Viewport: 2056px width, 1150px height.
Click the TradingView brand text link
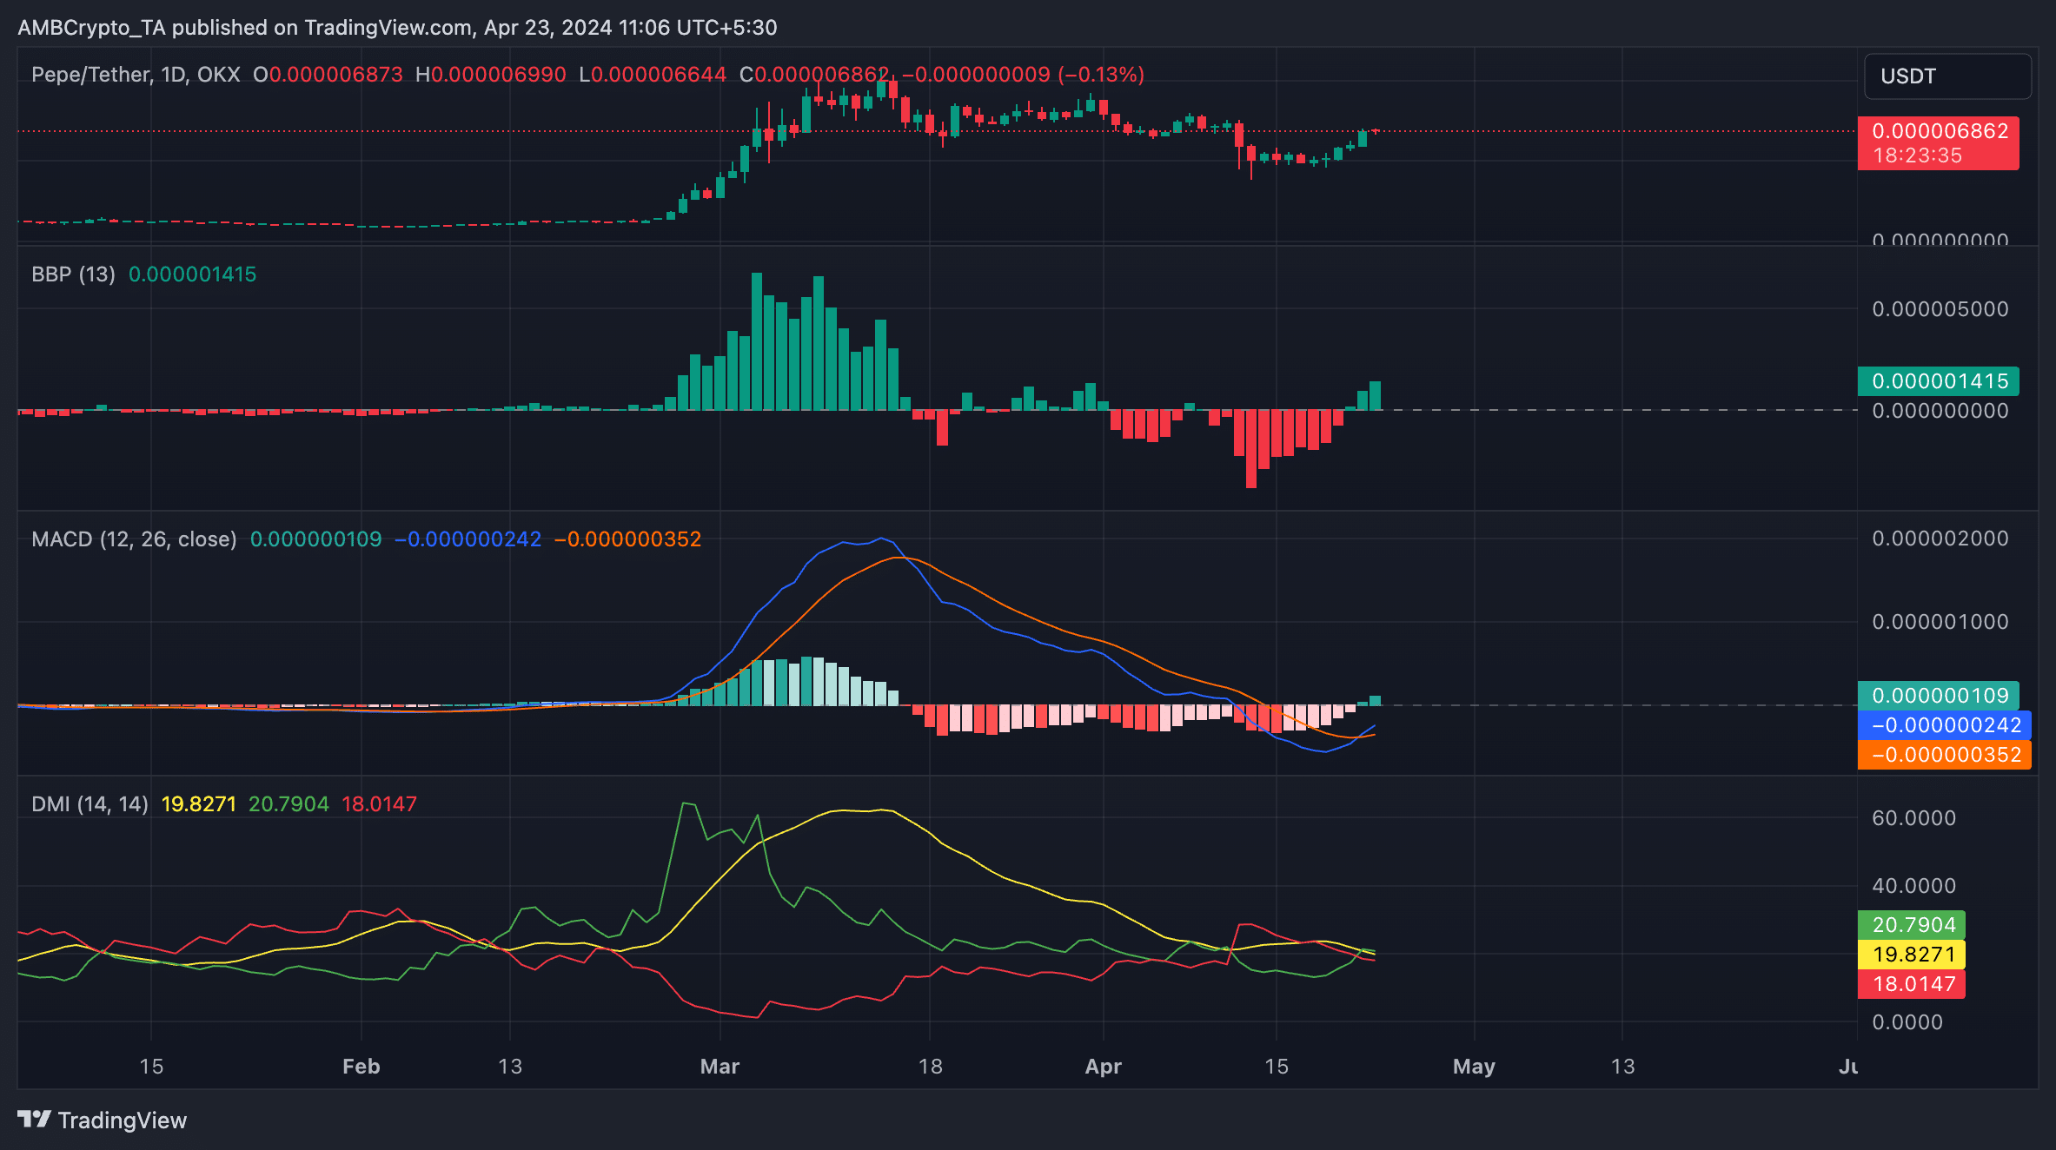[x=123, y=1120]
